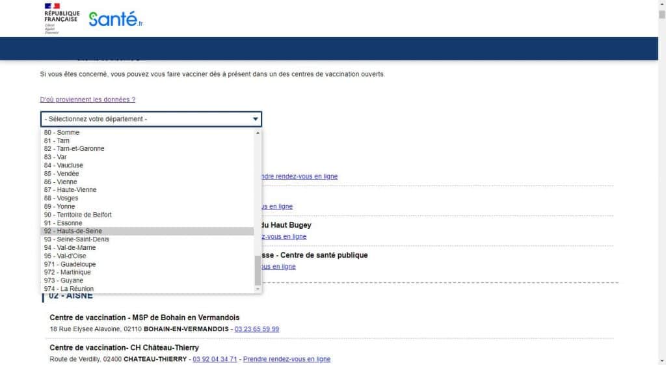This screenshot has width=666, height=365.
Task: Click dropdown list scroll down arrow
Action: pos(258,289)
